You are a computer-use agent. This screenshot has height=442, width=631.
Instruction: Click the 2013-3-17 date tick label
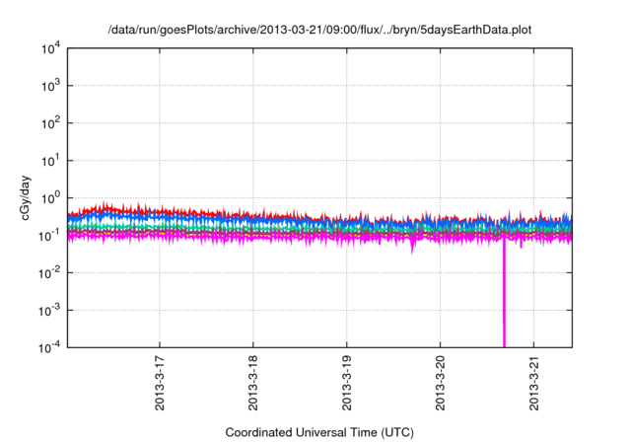pos(160,383)
